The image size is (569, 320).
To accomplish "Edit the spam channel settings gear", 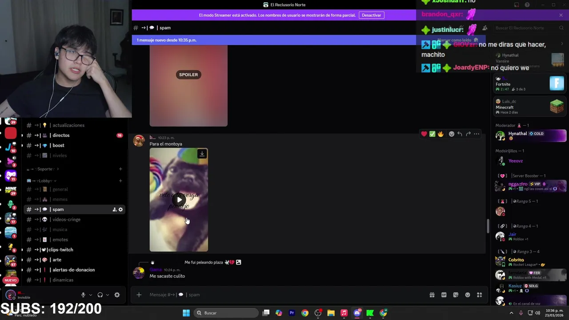I will pyautogui.click(x=120, y=210).
